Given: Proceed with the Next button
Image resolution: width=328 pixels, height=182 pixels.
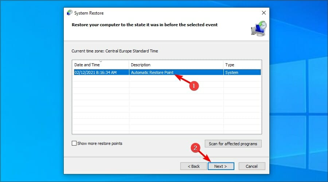Looking at the screenshot, I should pyautogui.click(x=221, y=166).
